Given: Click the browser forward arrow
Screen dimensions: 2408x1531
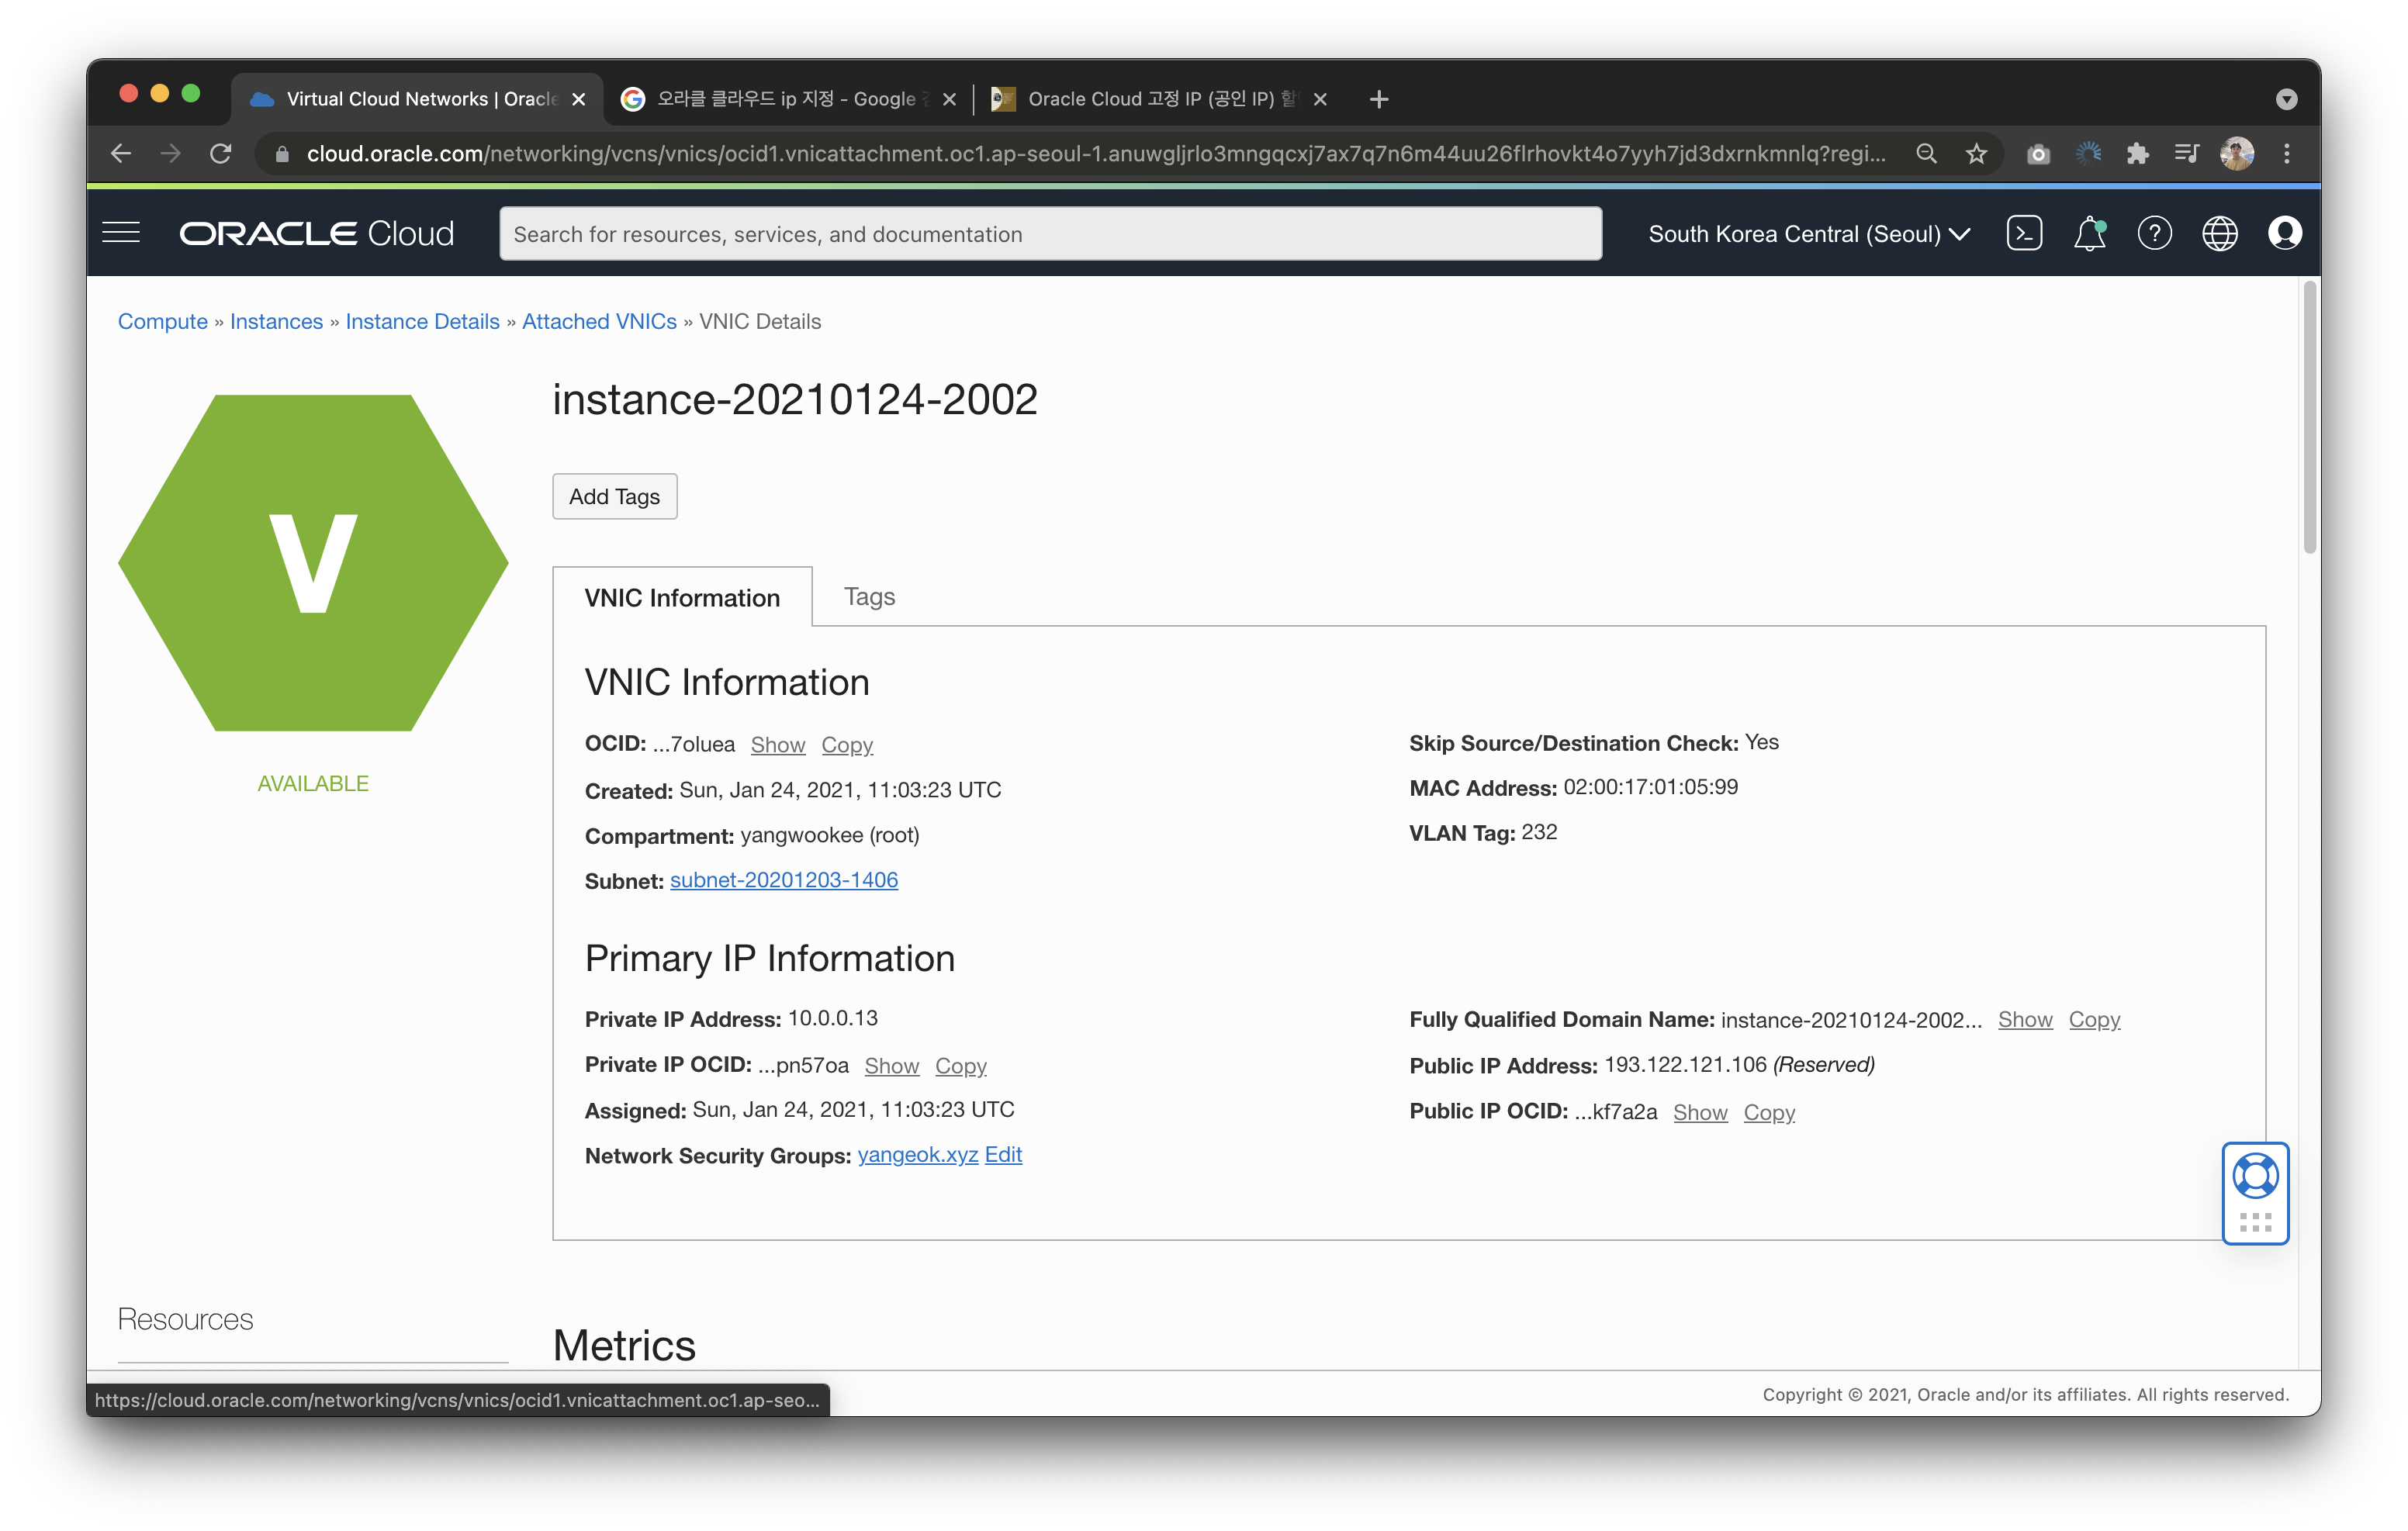Looking at the screenshot, I should point(171,154).
